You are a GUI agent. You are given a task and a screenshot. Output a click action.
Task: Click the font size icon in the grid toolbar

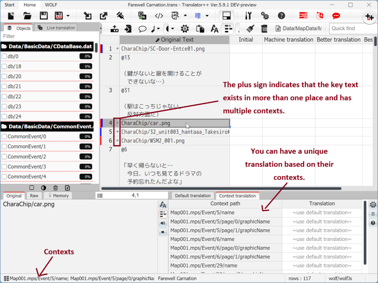point(214,29)
